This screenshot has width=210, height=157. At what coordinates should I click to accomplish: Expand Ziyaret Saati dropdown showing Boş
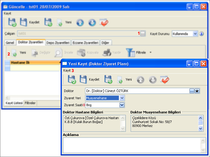(x=122, y=105)
